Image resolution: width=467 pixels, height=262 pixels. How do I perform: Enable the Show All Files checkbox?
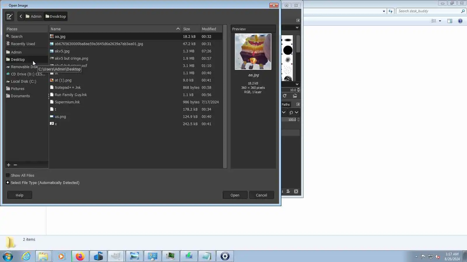[8, 176]
